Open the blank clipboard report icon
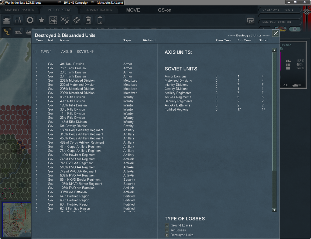 click(x=100, y=20)
